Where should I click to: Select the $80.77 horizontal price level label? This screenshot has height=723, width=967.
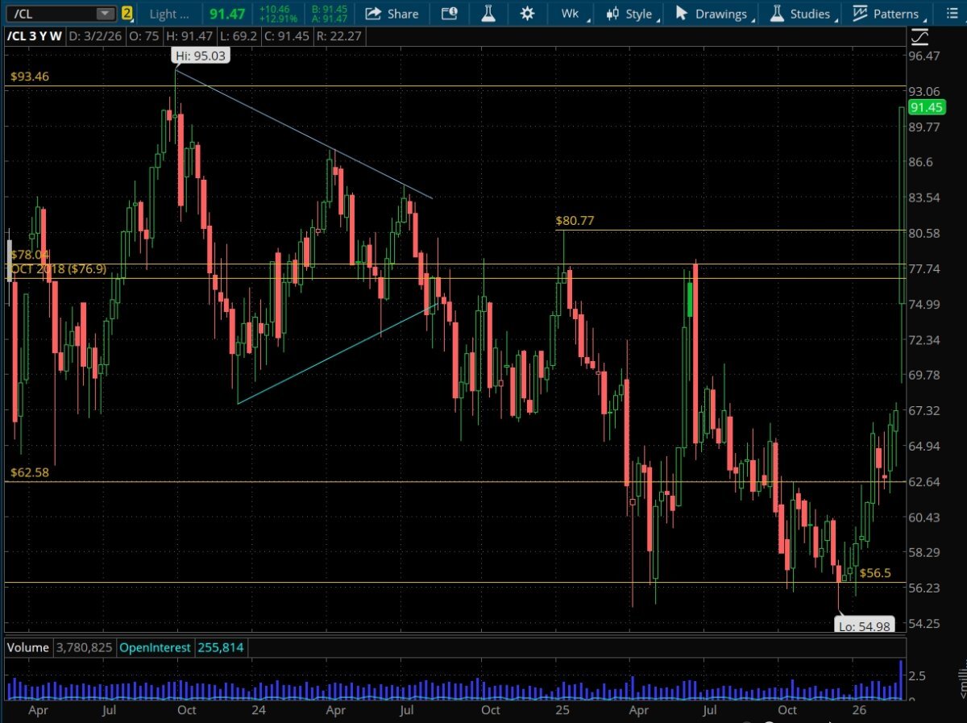[x=575, y=220]
